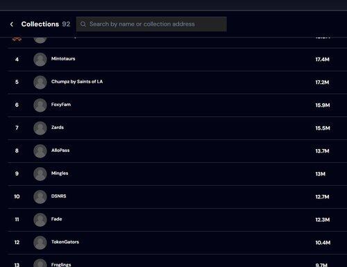
Task: Open the TokenGators collection name
Action: [x=65, y=242]
